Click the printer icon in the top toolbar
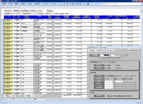The image size is (143, 104). coord(64,4)
